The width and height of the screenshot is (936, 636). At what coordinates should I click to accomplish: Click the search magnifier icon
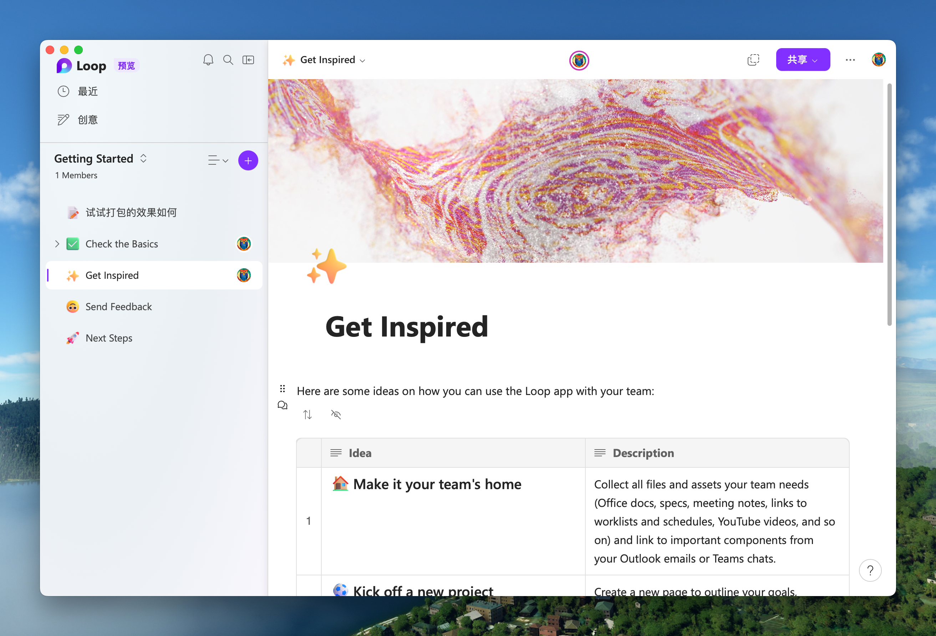pos(228,60)
